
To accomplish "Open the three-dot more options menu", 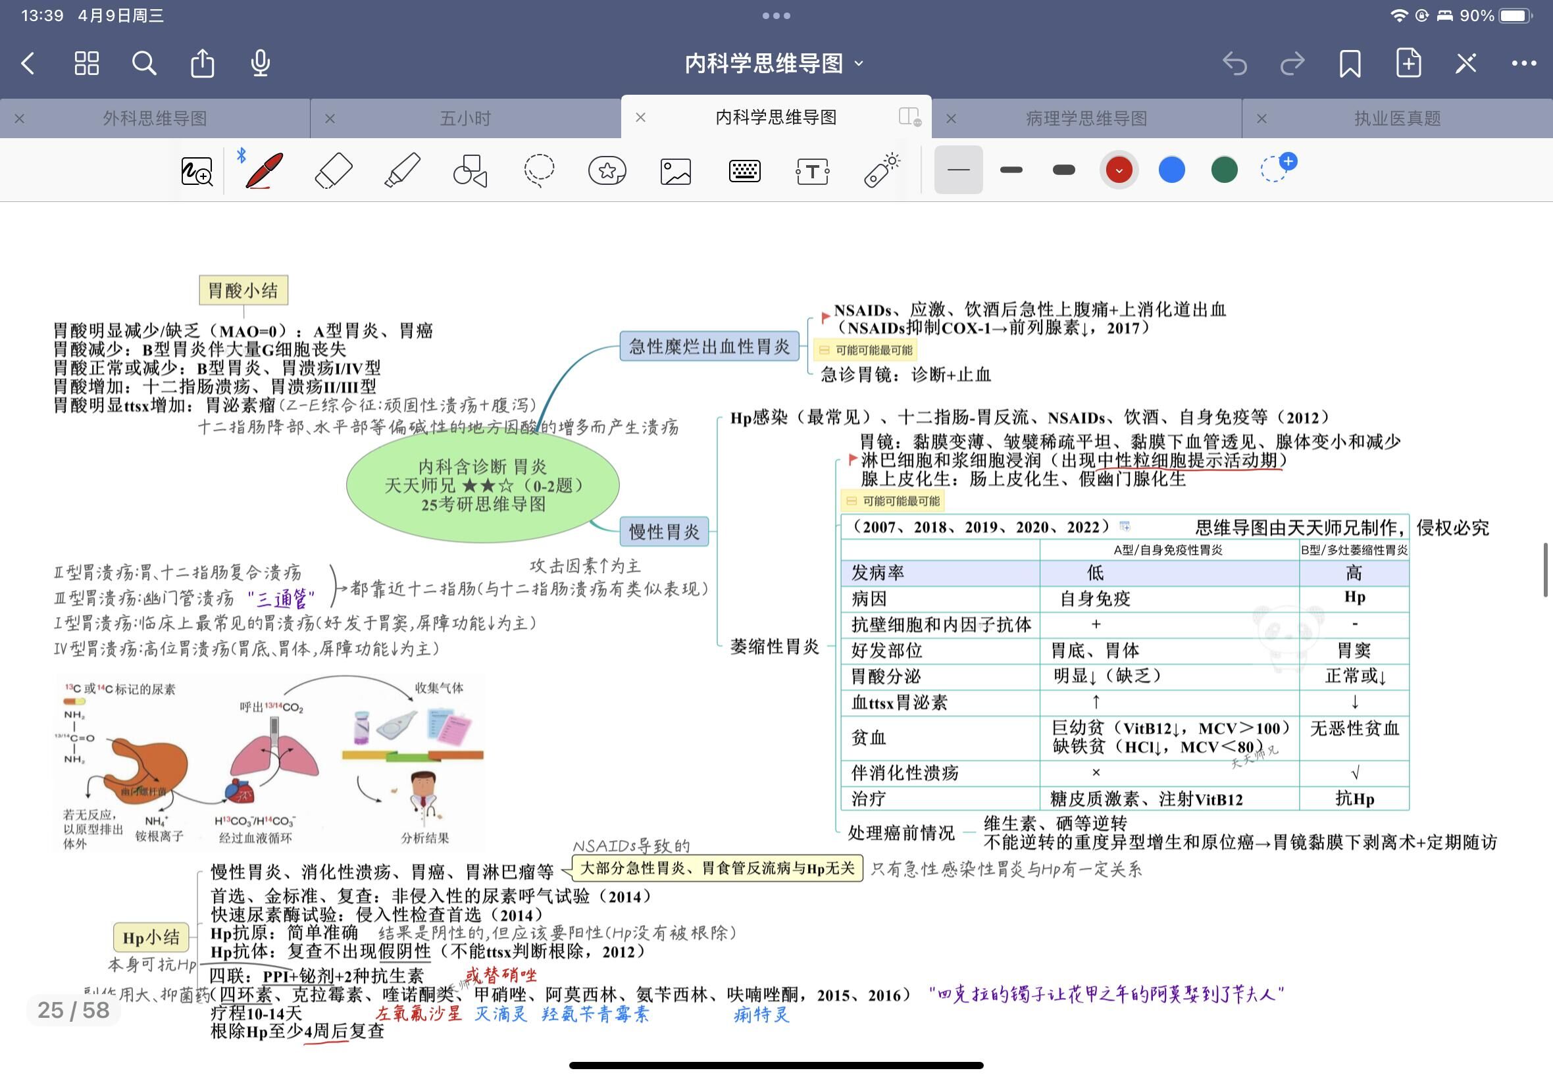I will pos(1523,64).
